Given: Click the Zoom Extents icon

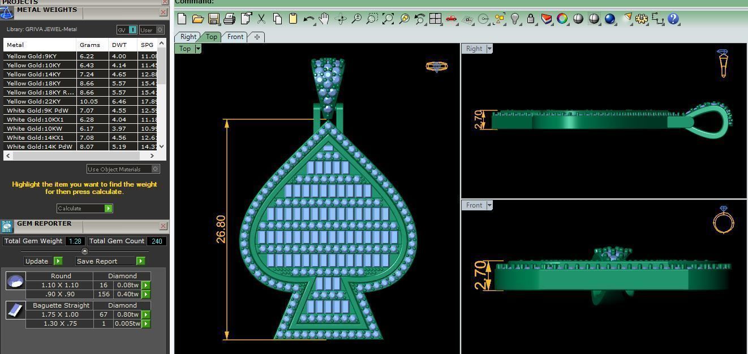Looking at the screenshot, I should [388, 19].
